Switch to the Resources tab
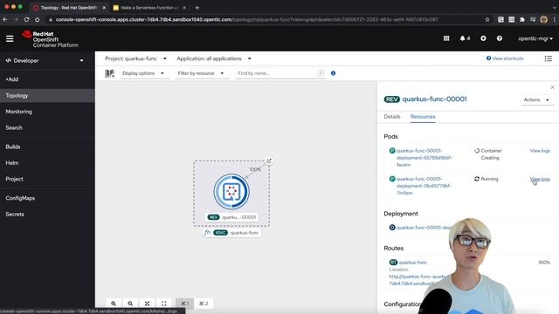 coord(423,117)
